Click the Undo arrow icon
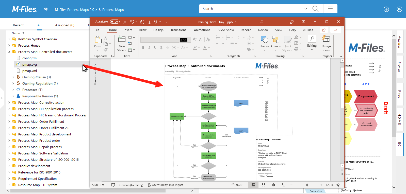Viewport: 406px width, 194px height. tap(132, 22)
